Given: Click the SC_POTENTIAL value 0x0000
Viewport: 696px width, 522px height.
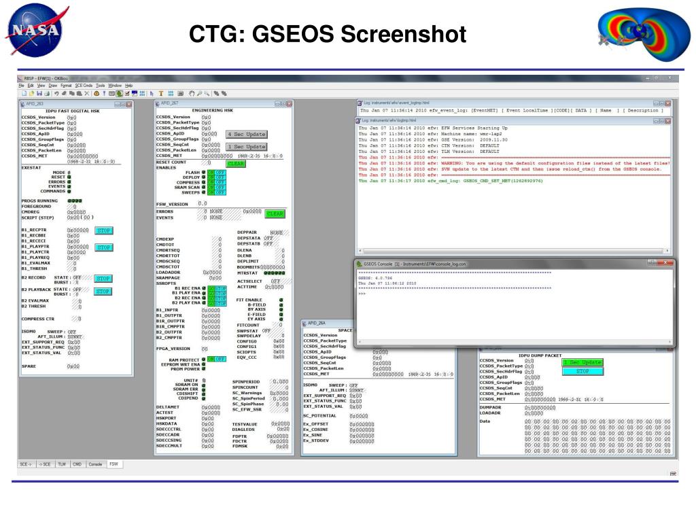Looking at the screenshot, I should pos(359,416).
